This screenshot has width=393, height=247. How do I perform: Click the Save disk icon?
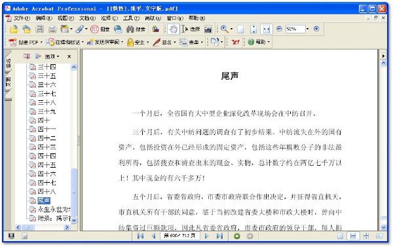pyautogui.click(x=39, y=29)
